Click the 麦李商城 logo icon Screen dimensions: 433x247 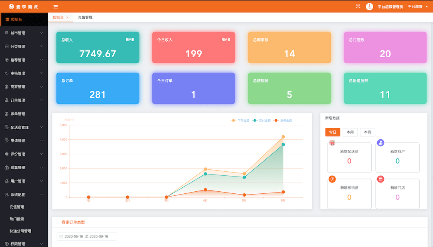pos(11,7)
